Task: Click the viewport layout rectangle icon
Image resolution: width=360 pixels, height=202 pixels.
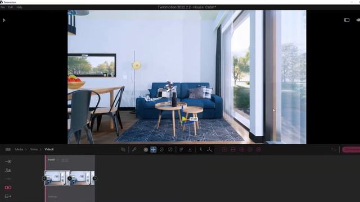Action: 346,20
